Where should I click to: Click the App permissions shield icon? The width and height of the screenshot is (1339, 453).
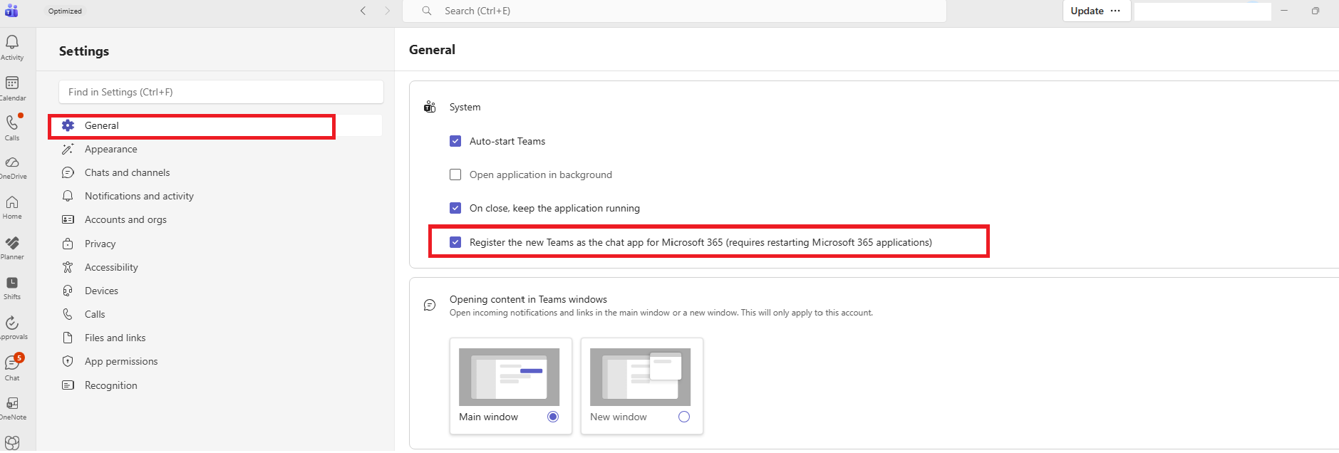(68, 361)
